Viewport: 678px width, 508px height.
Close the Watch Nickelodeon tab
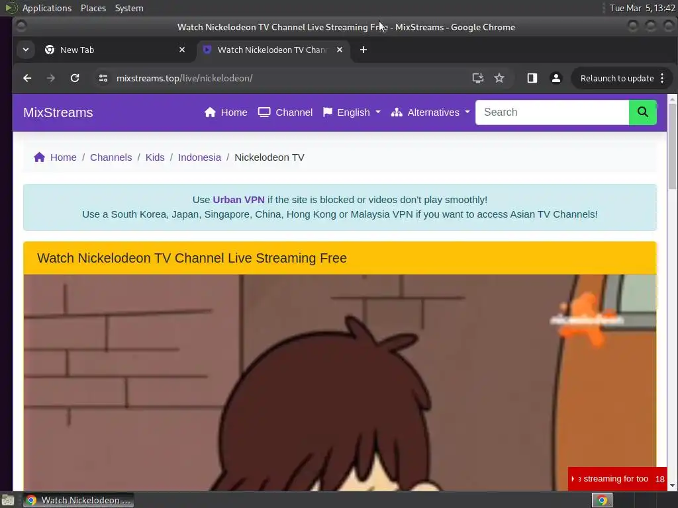coord(340,50)
